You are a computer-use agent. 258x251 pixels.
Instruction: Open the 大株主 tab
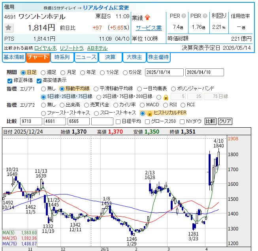pos(134,57)
